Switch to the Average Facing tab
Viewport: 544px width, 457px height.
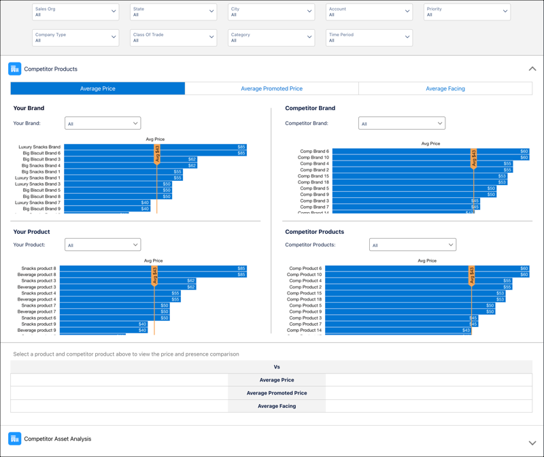(445, 88)
